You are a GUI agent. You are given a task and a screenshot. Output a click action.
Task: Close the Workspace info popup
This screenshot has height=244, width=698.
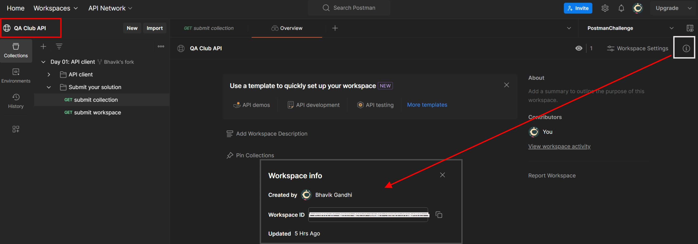pyautogui.click(x=442, y=175)
